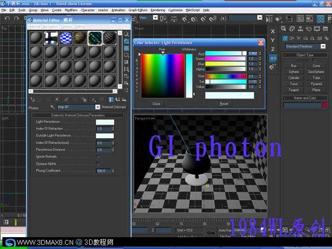Open the Map #7 name dropdown
Screen dimensions: 332x249
[97, 107]
